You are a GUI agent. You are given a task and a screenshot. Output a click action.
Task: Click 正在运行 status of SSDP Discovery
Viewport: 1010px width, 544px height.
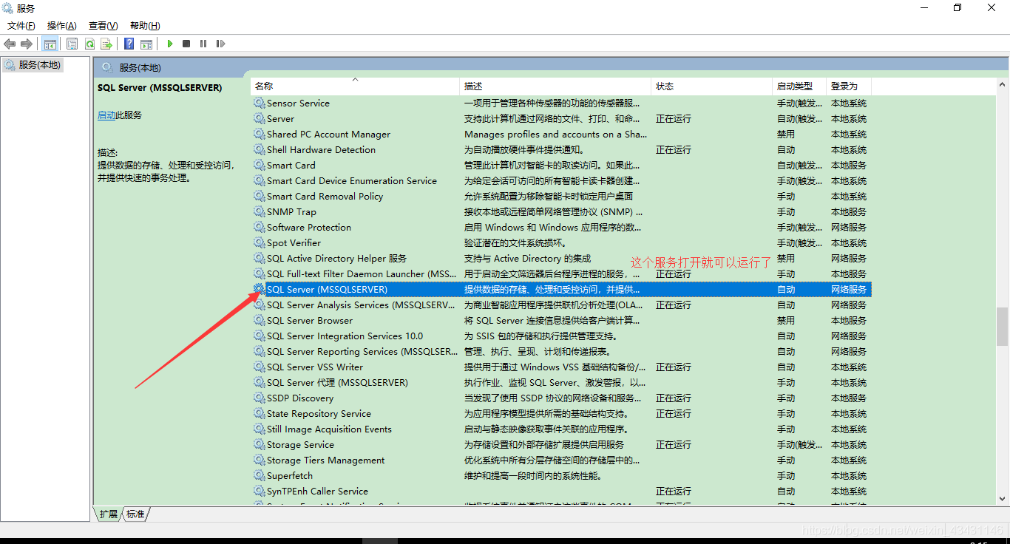[x=674, y=398]
